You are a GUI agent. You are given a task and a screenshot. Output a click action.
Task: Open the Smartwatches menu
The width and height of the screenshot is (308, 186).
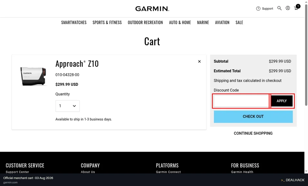coord(74,22)
